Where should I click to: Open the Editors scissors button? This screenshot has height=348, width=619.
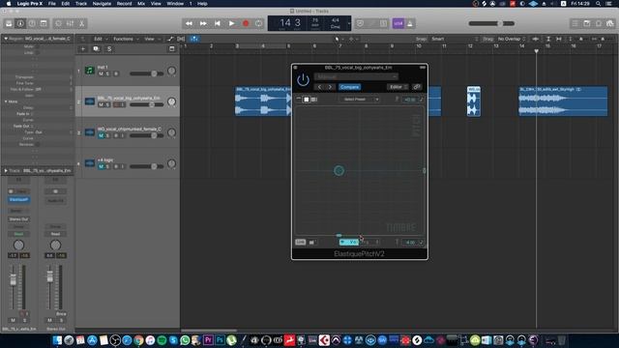coord(81,23)
